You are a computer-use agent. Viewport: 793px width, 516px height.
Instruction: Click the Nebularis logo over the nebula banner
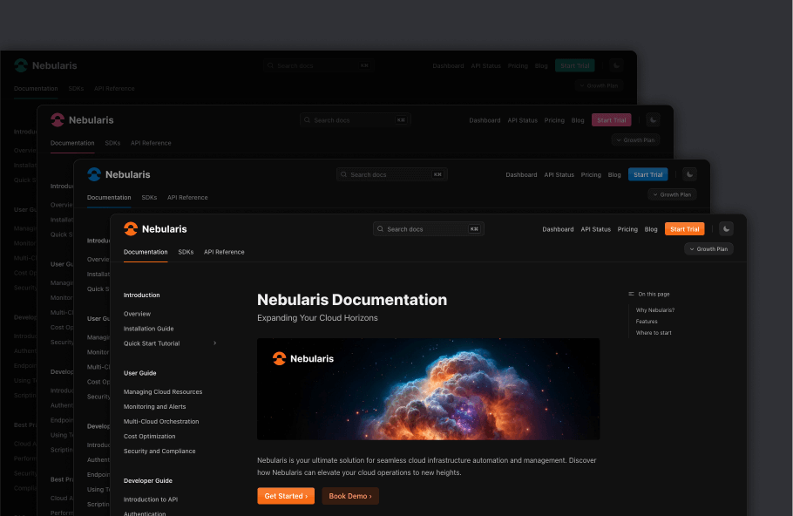tap(281, 357)
